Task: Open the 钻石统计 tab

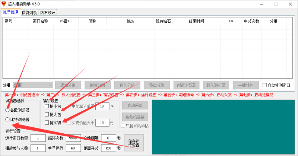Action: click(x=48, y=13)
